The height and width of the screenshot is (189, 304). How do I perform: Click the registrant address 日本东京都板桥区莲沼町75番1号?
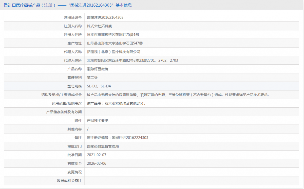tap(113, 35)
